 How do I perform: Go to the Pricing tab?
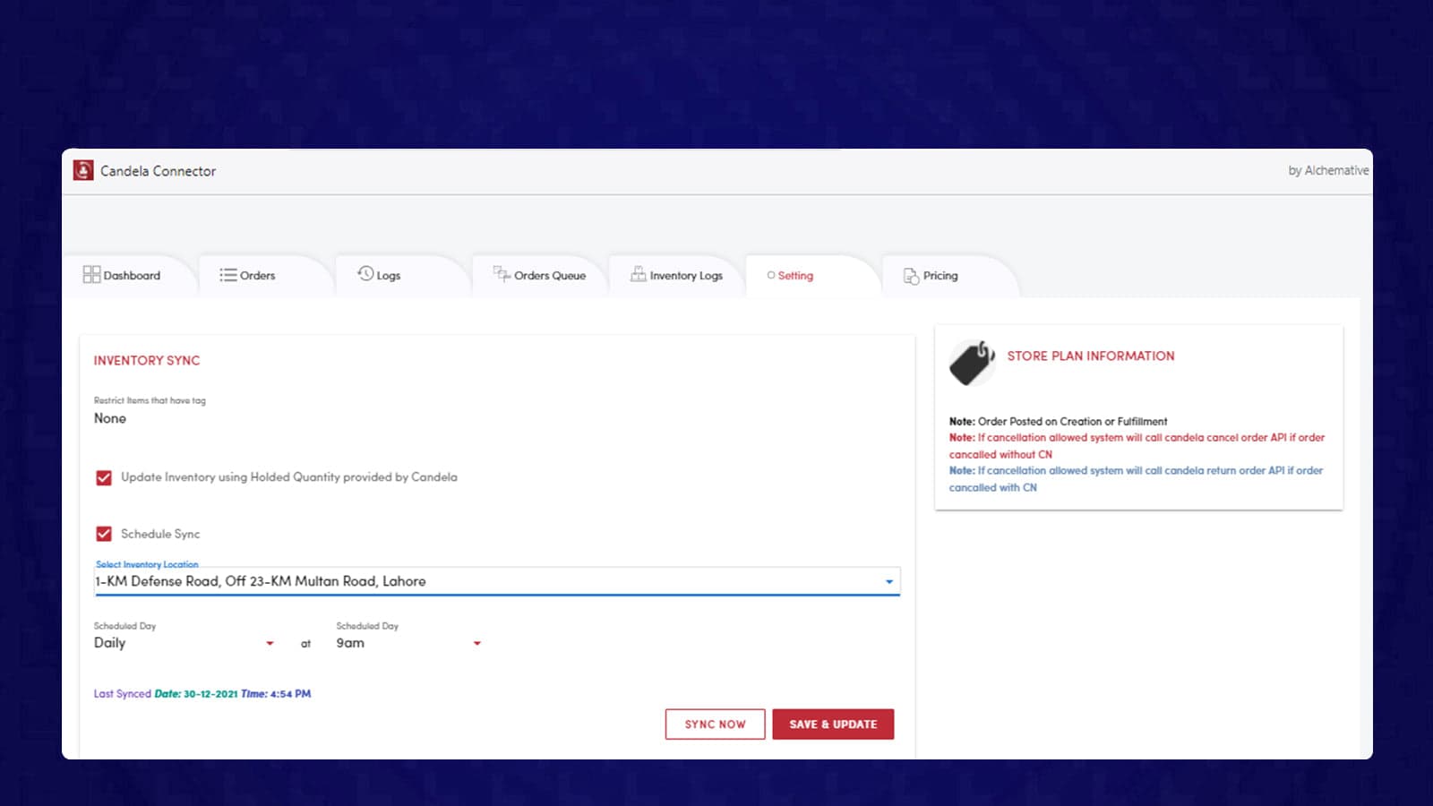[x=940, y=275]
